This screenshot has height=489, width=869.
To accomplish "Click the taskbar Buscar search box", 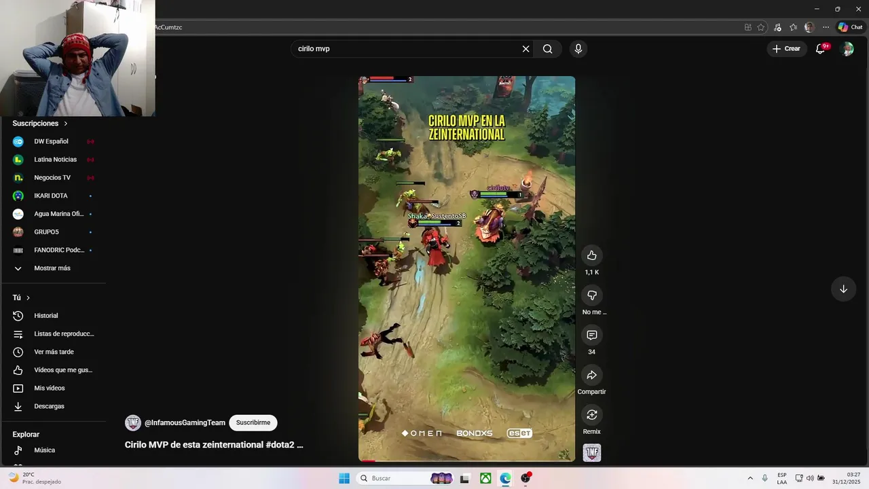I will point(404,478).
